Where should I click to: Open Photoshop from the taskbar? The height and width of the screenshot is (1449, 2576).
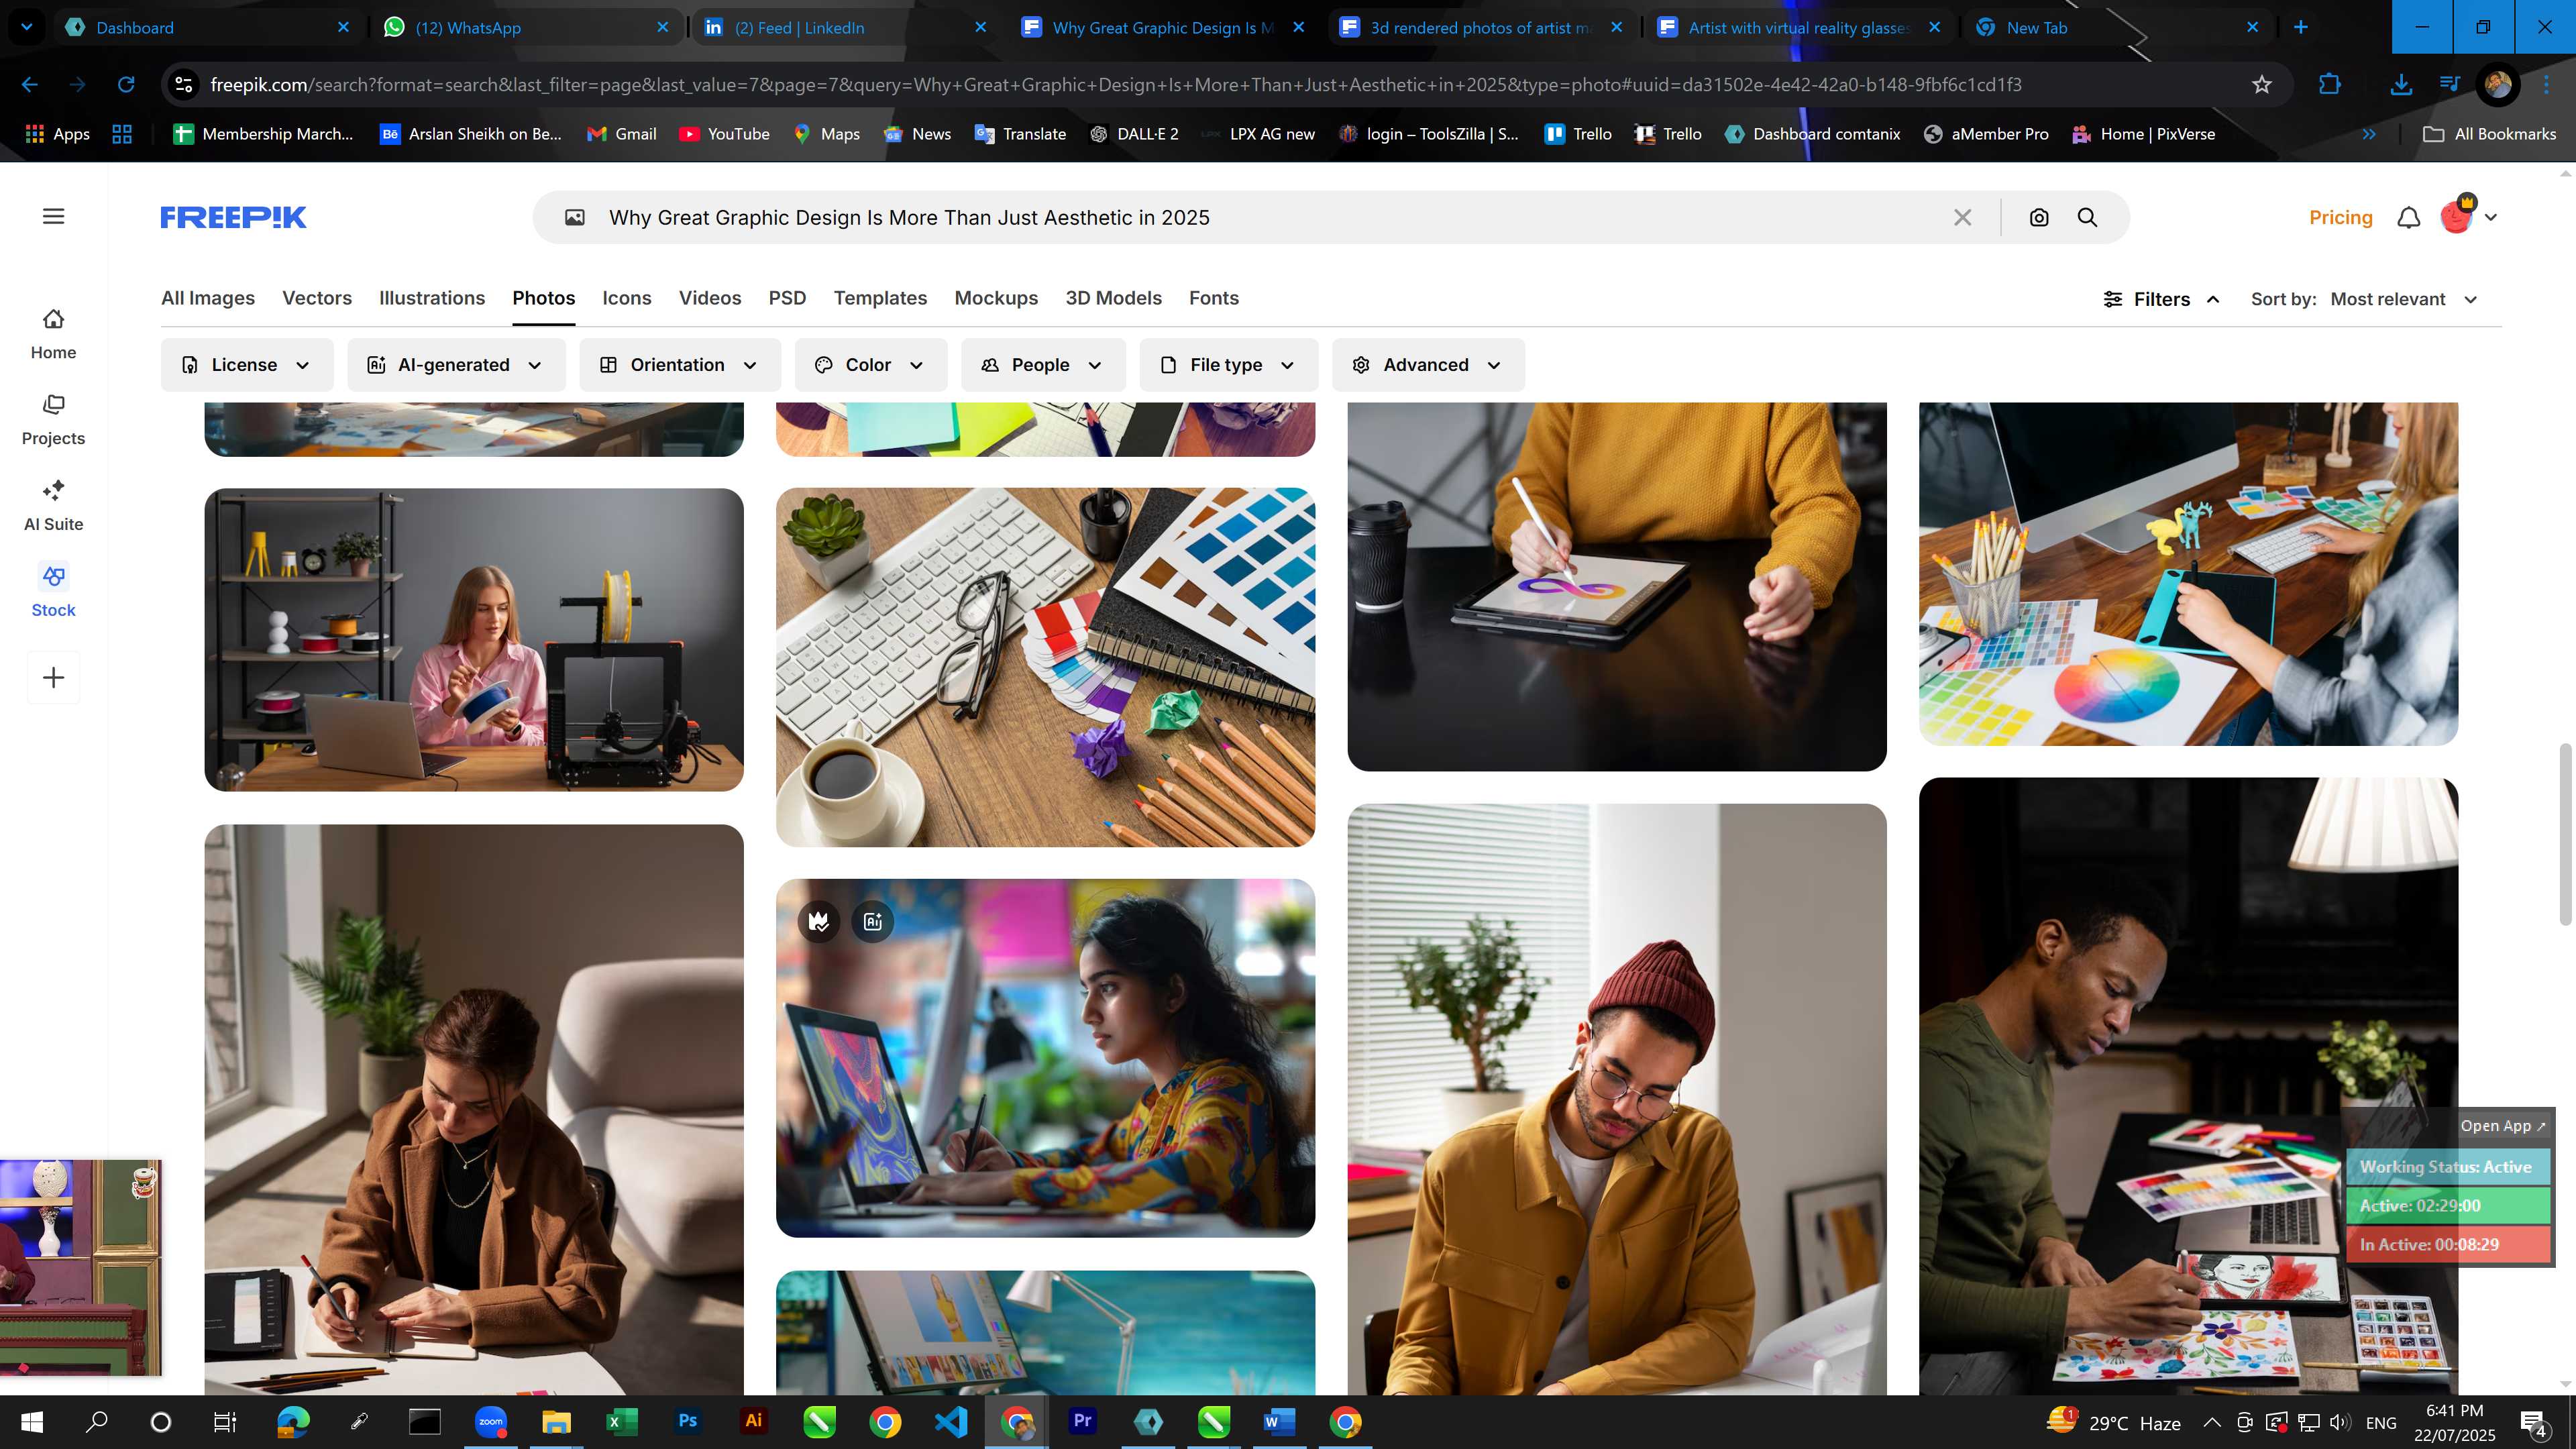coord(688,1421)
